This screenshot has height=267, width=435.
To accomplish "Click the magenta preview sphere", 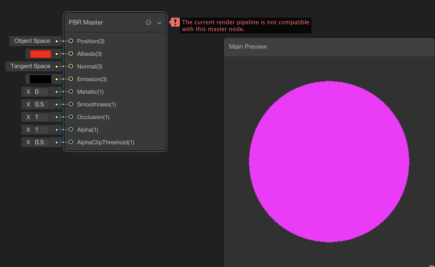I will 329,161.
